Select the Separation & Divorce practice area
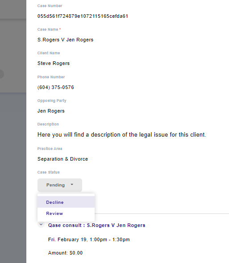Viewport: 229px width, 263px height. (x=62, y=159)
